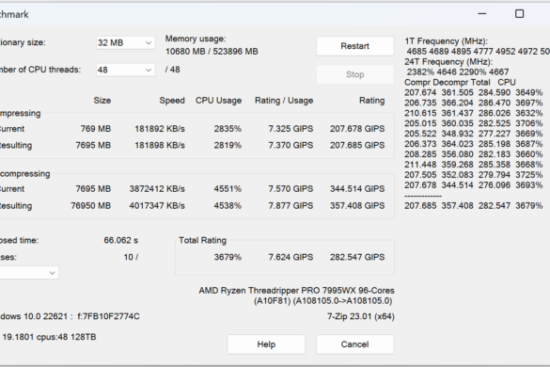Click the log row starting 210.615 361.437

[x=474, y=113]
